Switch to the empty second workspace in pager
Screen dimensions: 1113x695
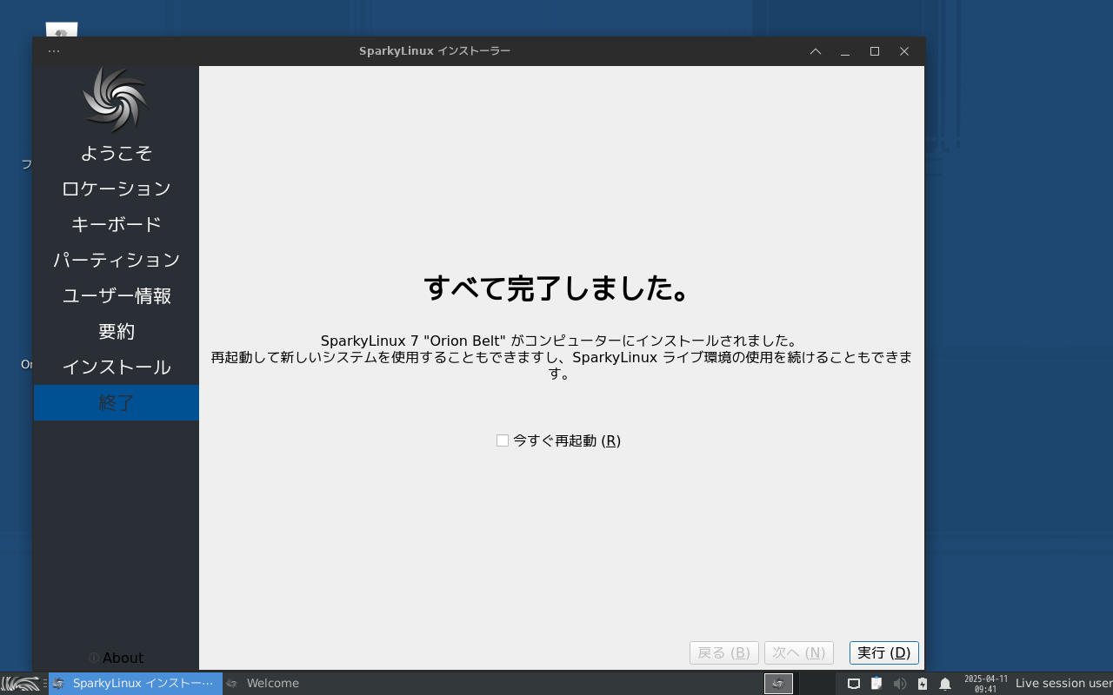coord(816,684)
